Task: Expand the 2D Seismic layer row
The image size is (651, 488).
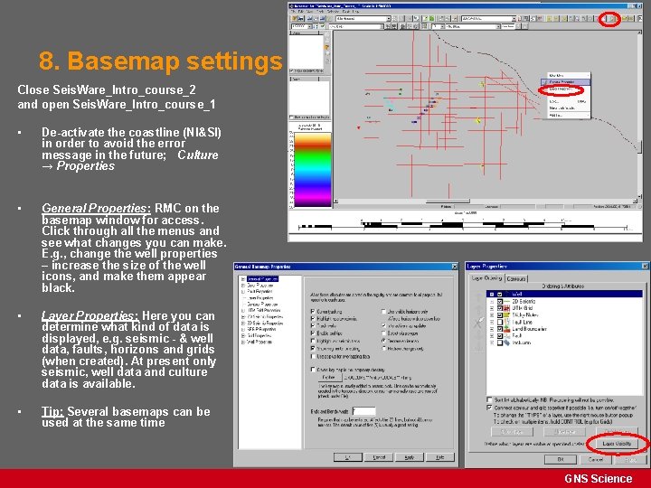Action: tap(492, 301)
